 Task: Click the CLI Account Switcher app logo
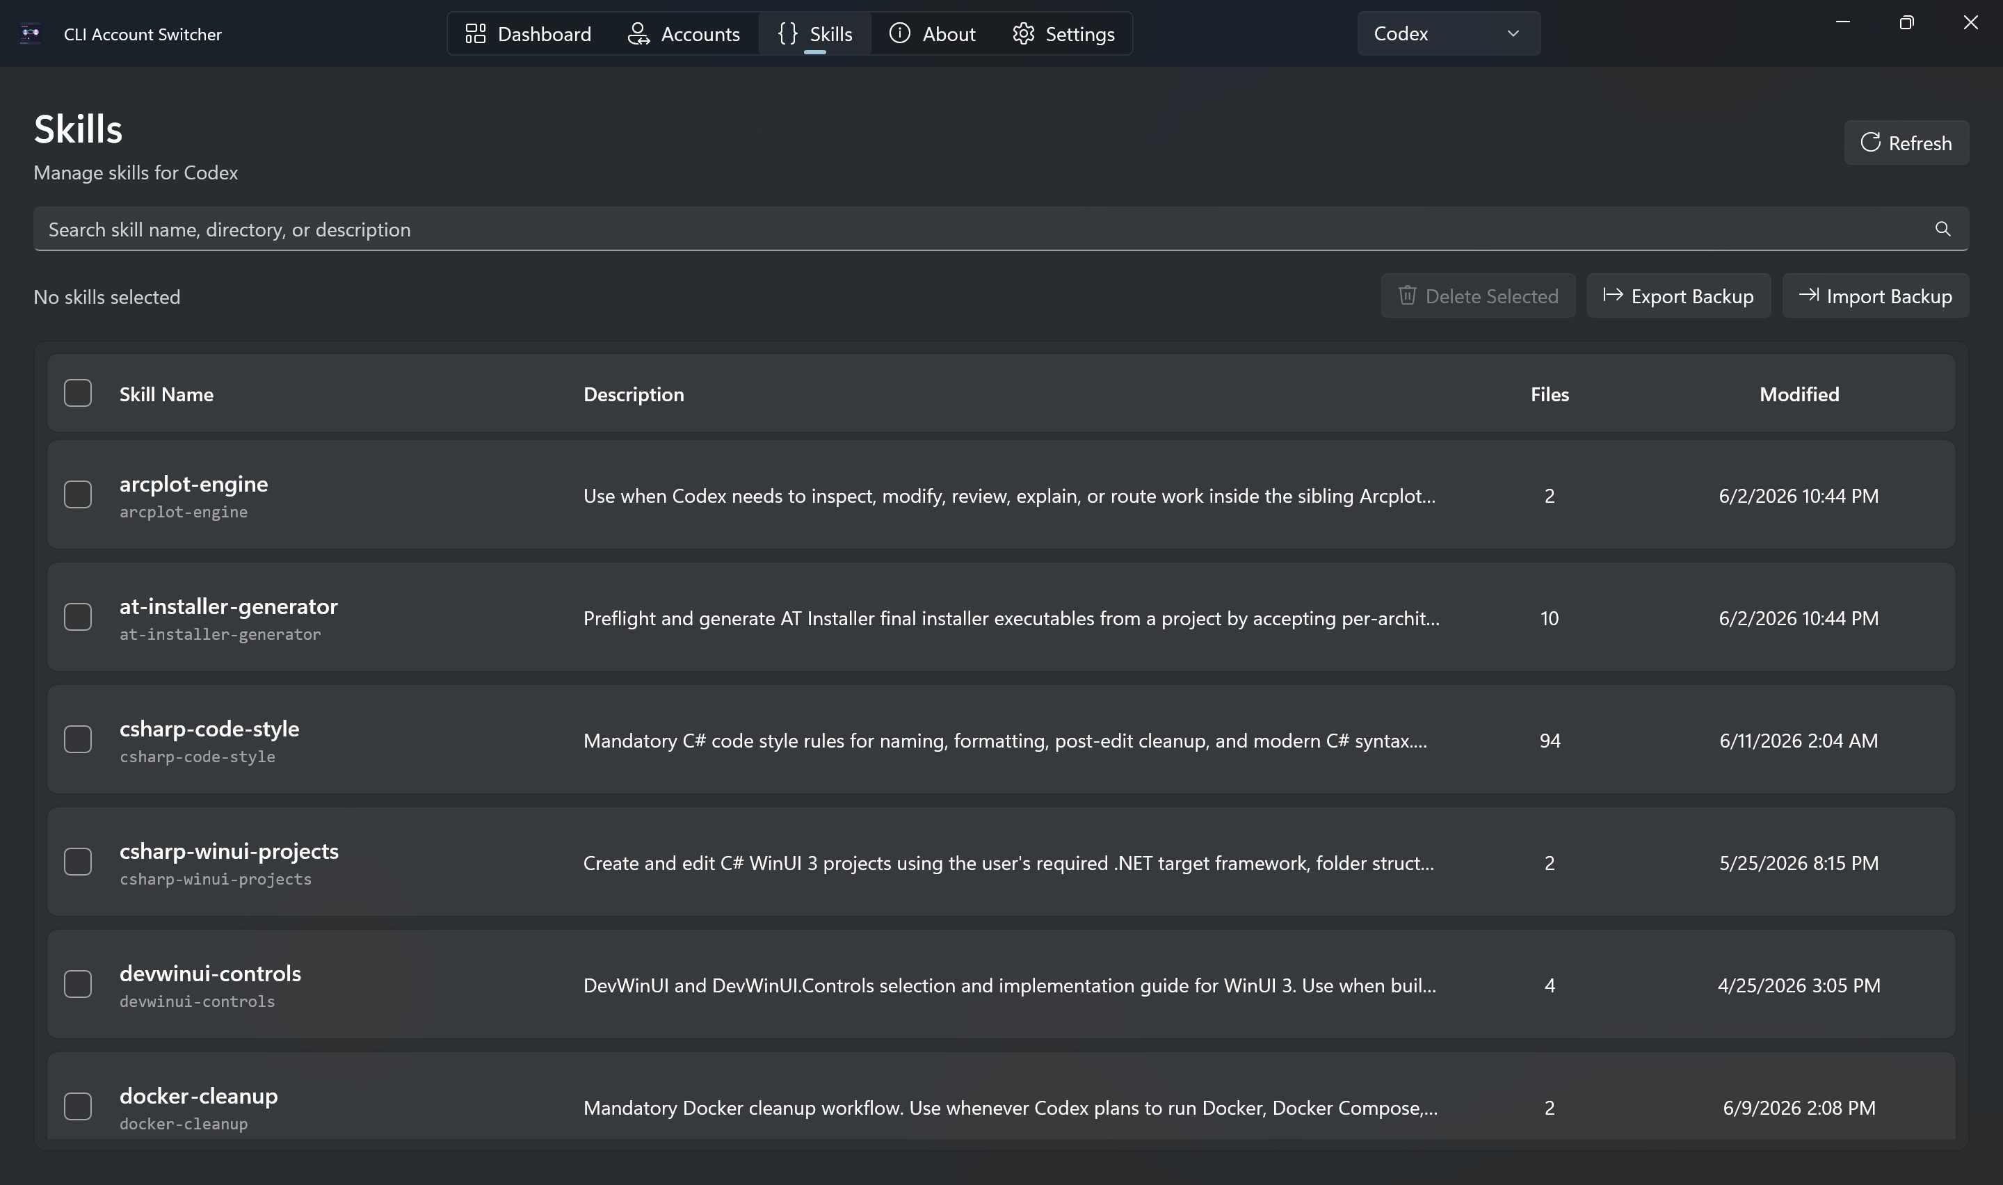pos(31,33)
